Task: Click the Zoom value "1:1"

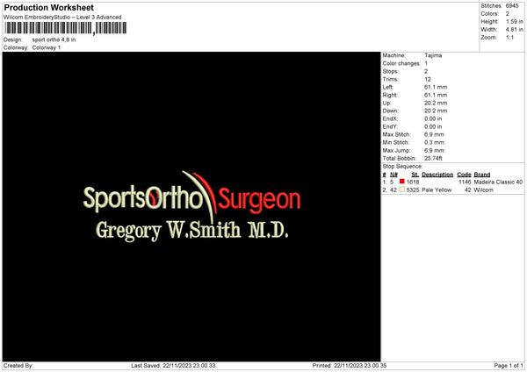Action: pos(509,37)
